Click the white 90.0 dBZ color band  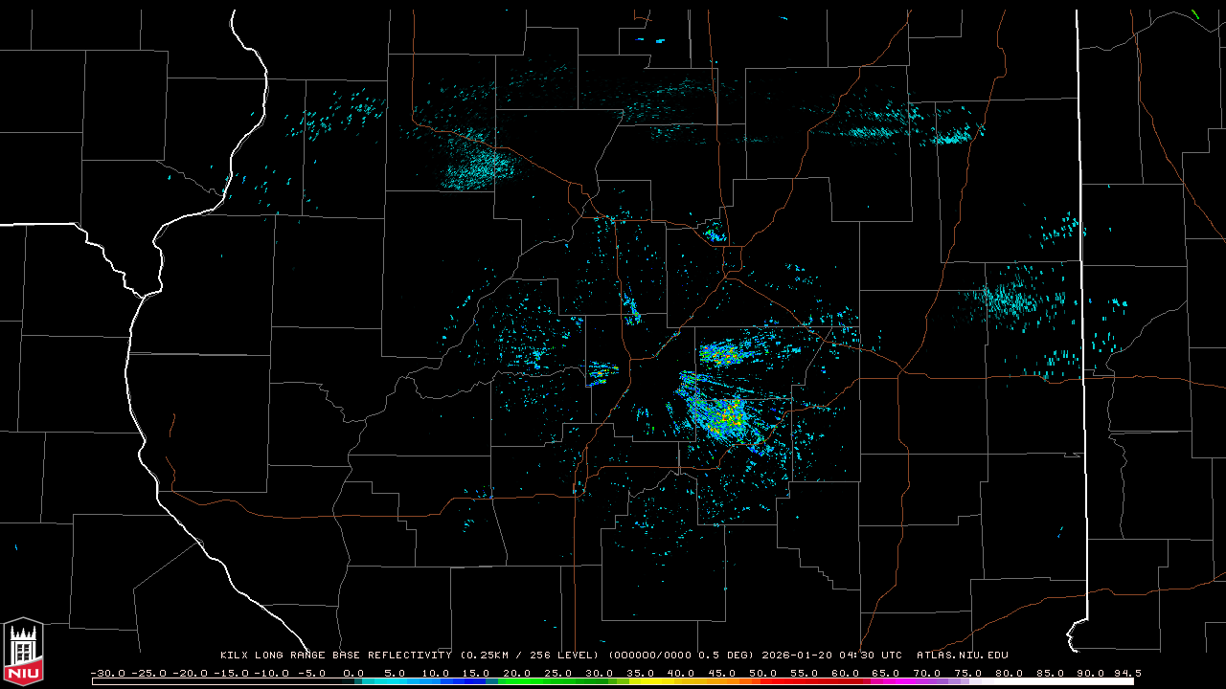1090,681
